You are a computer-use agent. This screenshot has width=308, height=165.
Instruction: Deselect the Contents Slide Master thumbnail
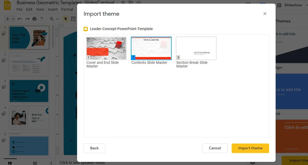tap(151, 48)
